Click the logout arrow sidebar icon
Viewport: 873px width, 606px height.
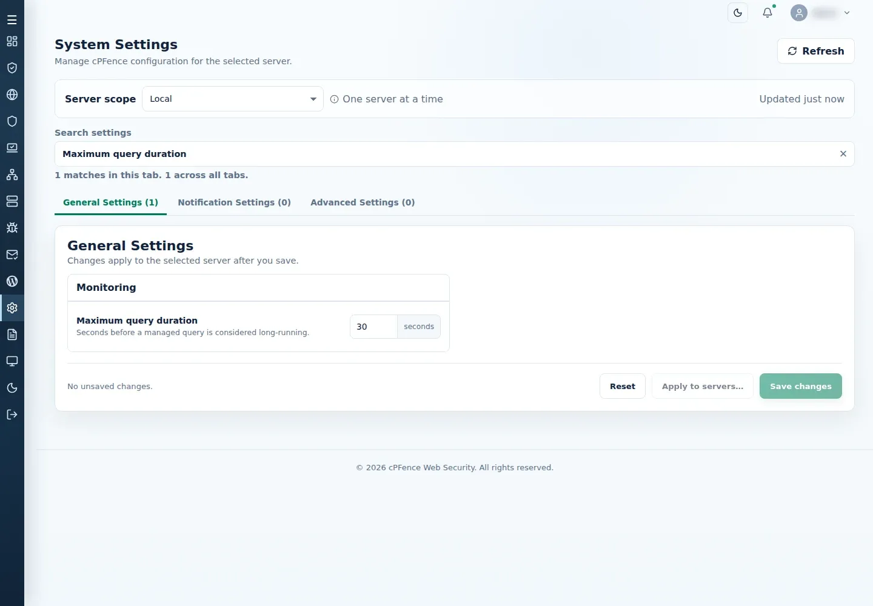tap(12, 415)
